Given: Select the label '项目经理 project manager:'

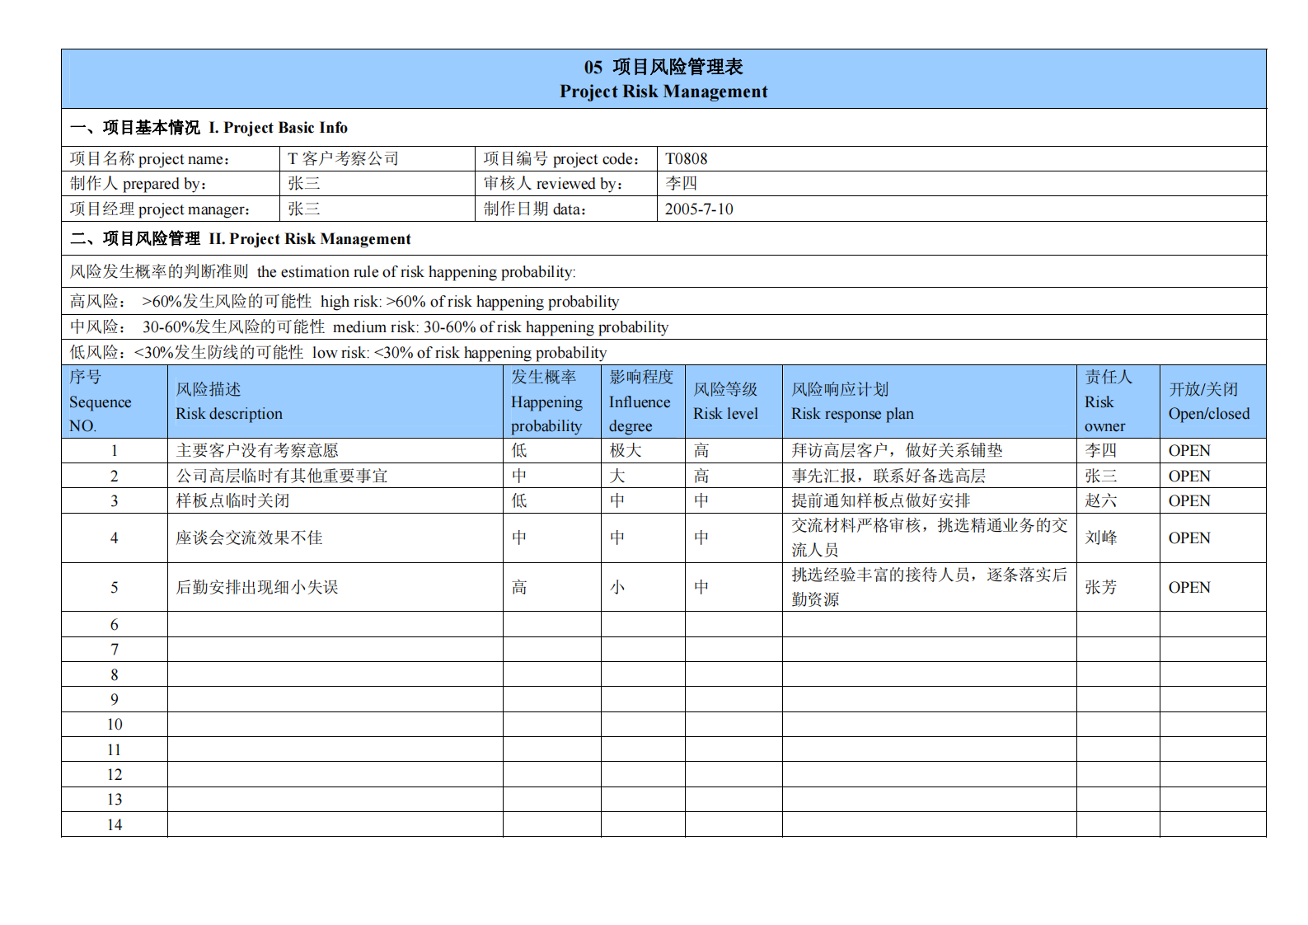Looking at the screenshot, I should 160,209.
